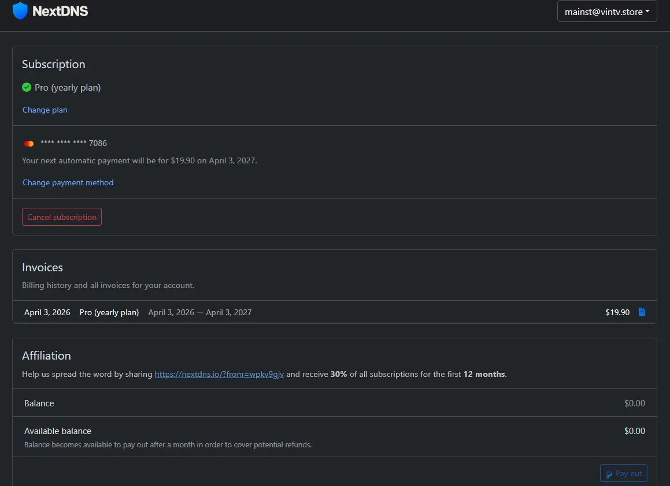Download invoice document icon for April 3, 2026
The image size is (670, 486).
pos(642,312)
